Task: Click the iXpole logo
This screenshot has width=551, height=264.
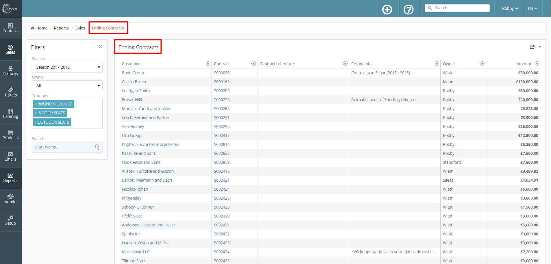Action: [10, 9]
